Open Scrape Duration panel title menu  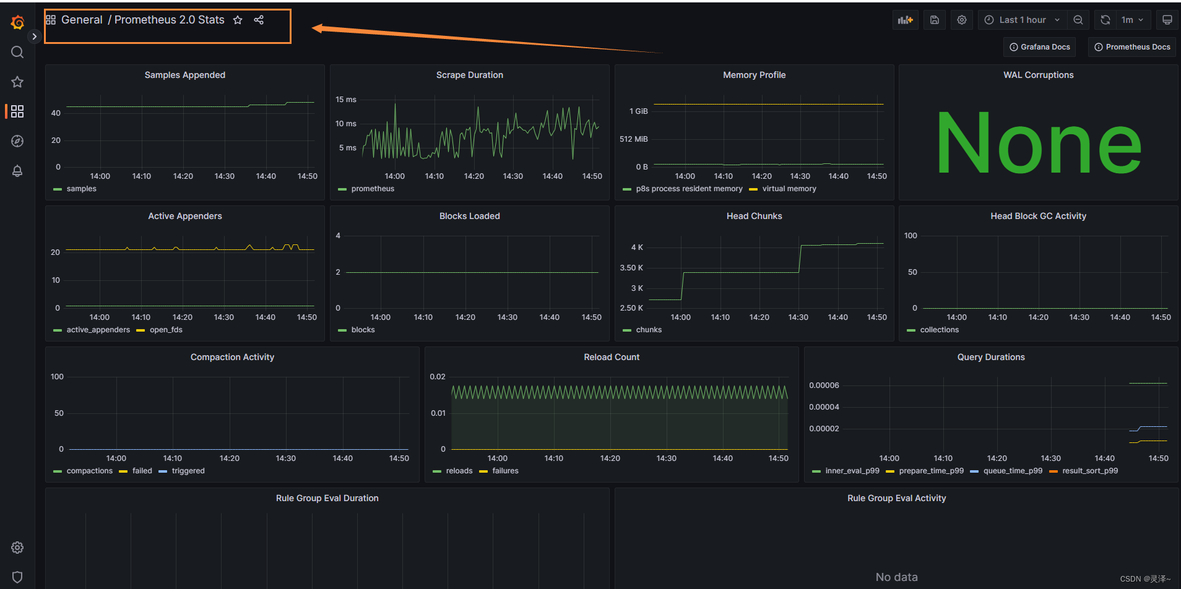click(x=470, y=75)
